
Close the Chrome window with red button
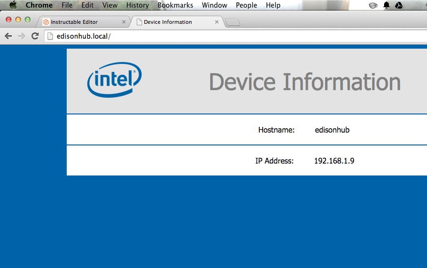click(x=9, y=20)
